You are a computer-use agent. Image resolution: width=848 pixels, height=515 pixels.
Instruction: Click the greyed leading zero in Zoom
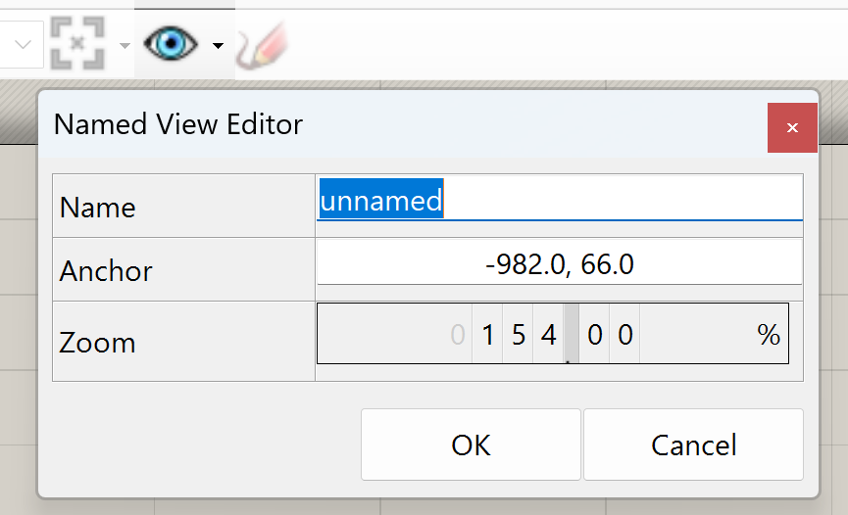[x=458, y=336]
